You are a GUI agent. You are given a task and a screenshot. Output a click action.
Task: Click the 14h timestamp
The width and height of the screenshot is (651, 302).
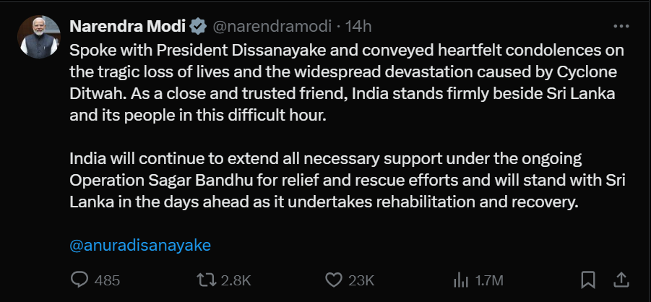pyautogui.click(x=358, y=27)
